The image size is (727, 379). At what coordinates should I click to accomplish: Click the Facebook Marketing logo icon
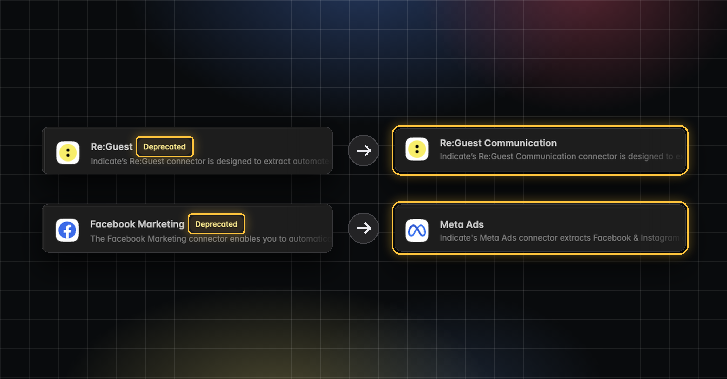click(x=67, y=230)
